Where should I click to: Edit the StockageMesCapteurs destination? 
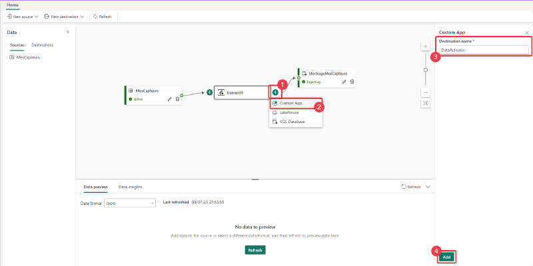point(344,82)
